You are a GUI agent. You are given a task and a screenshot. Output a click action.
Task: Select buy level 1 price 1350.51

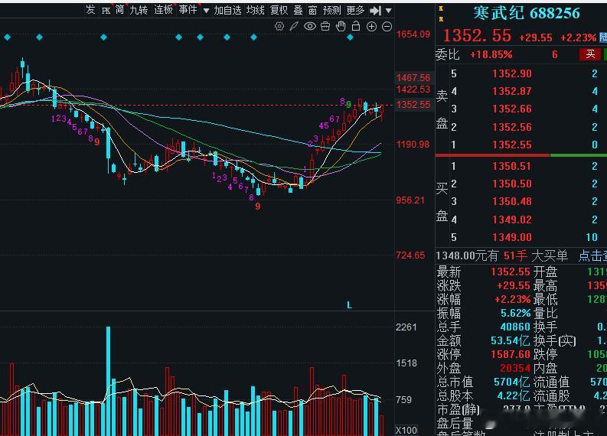[x=512, y=166]
